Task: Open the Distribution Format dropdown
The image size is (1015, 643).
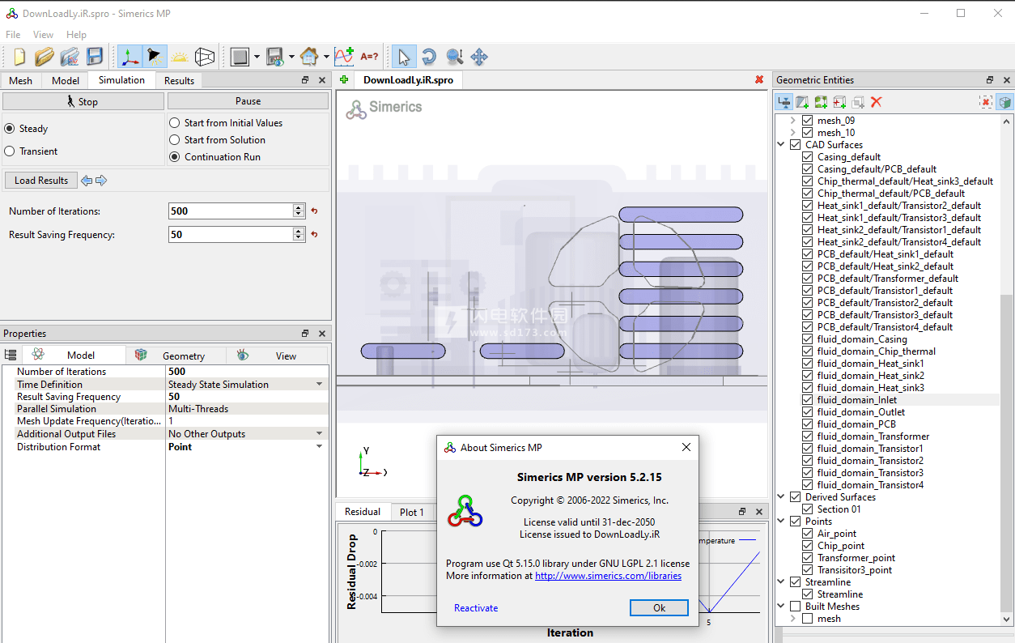Action: (320, 447)
